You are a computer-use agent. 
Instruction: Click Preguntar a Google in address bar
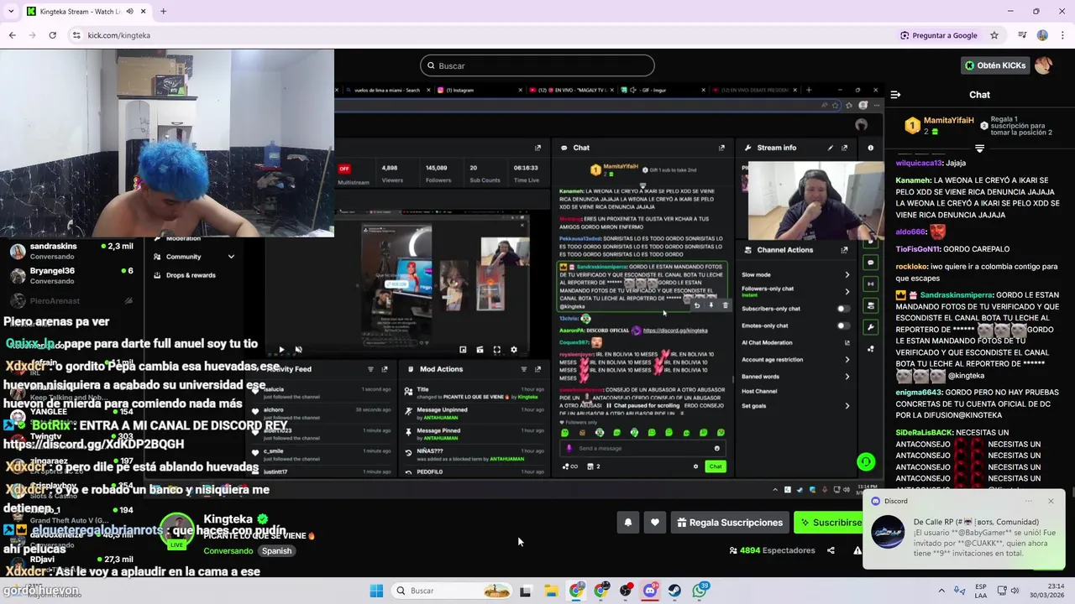[x=939, y=35]
